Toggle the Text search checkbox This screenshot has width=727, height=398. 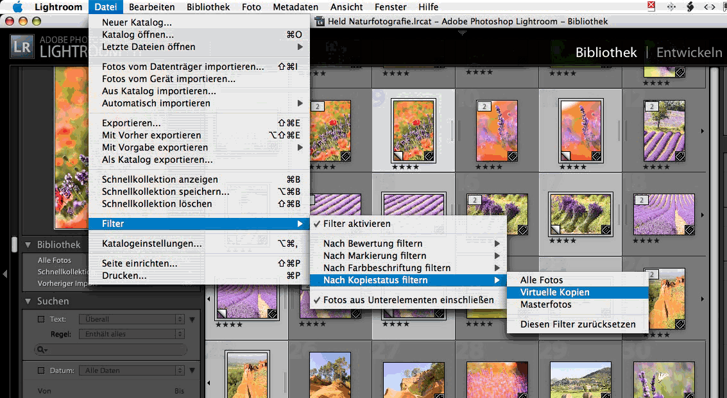(x=41, y=319)
